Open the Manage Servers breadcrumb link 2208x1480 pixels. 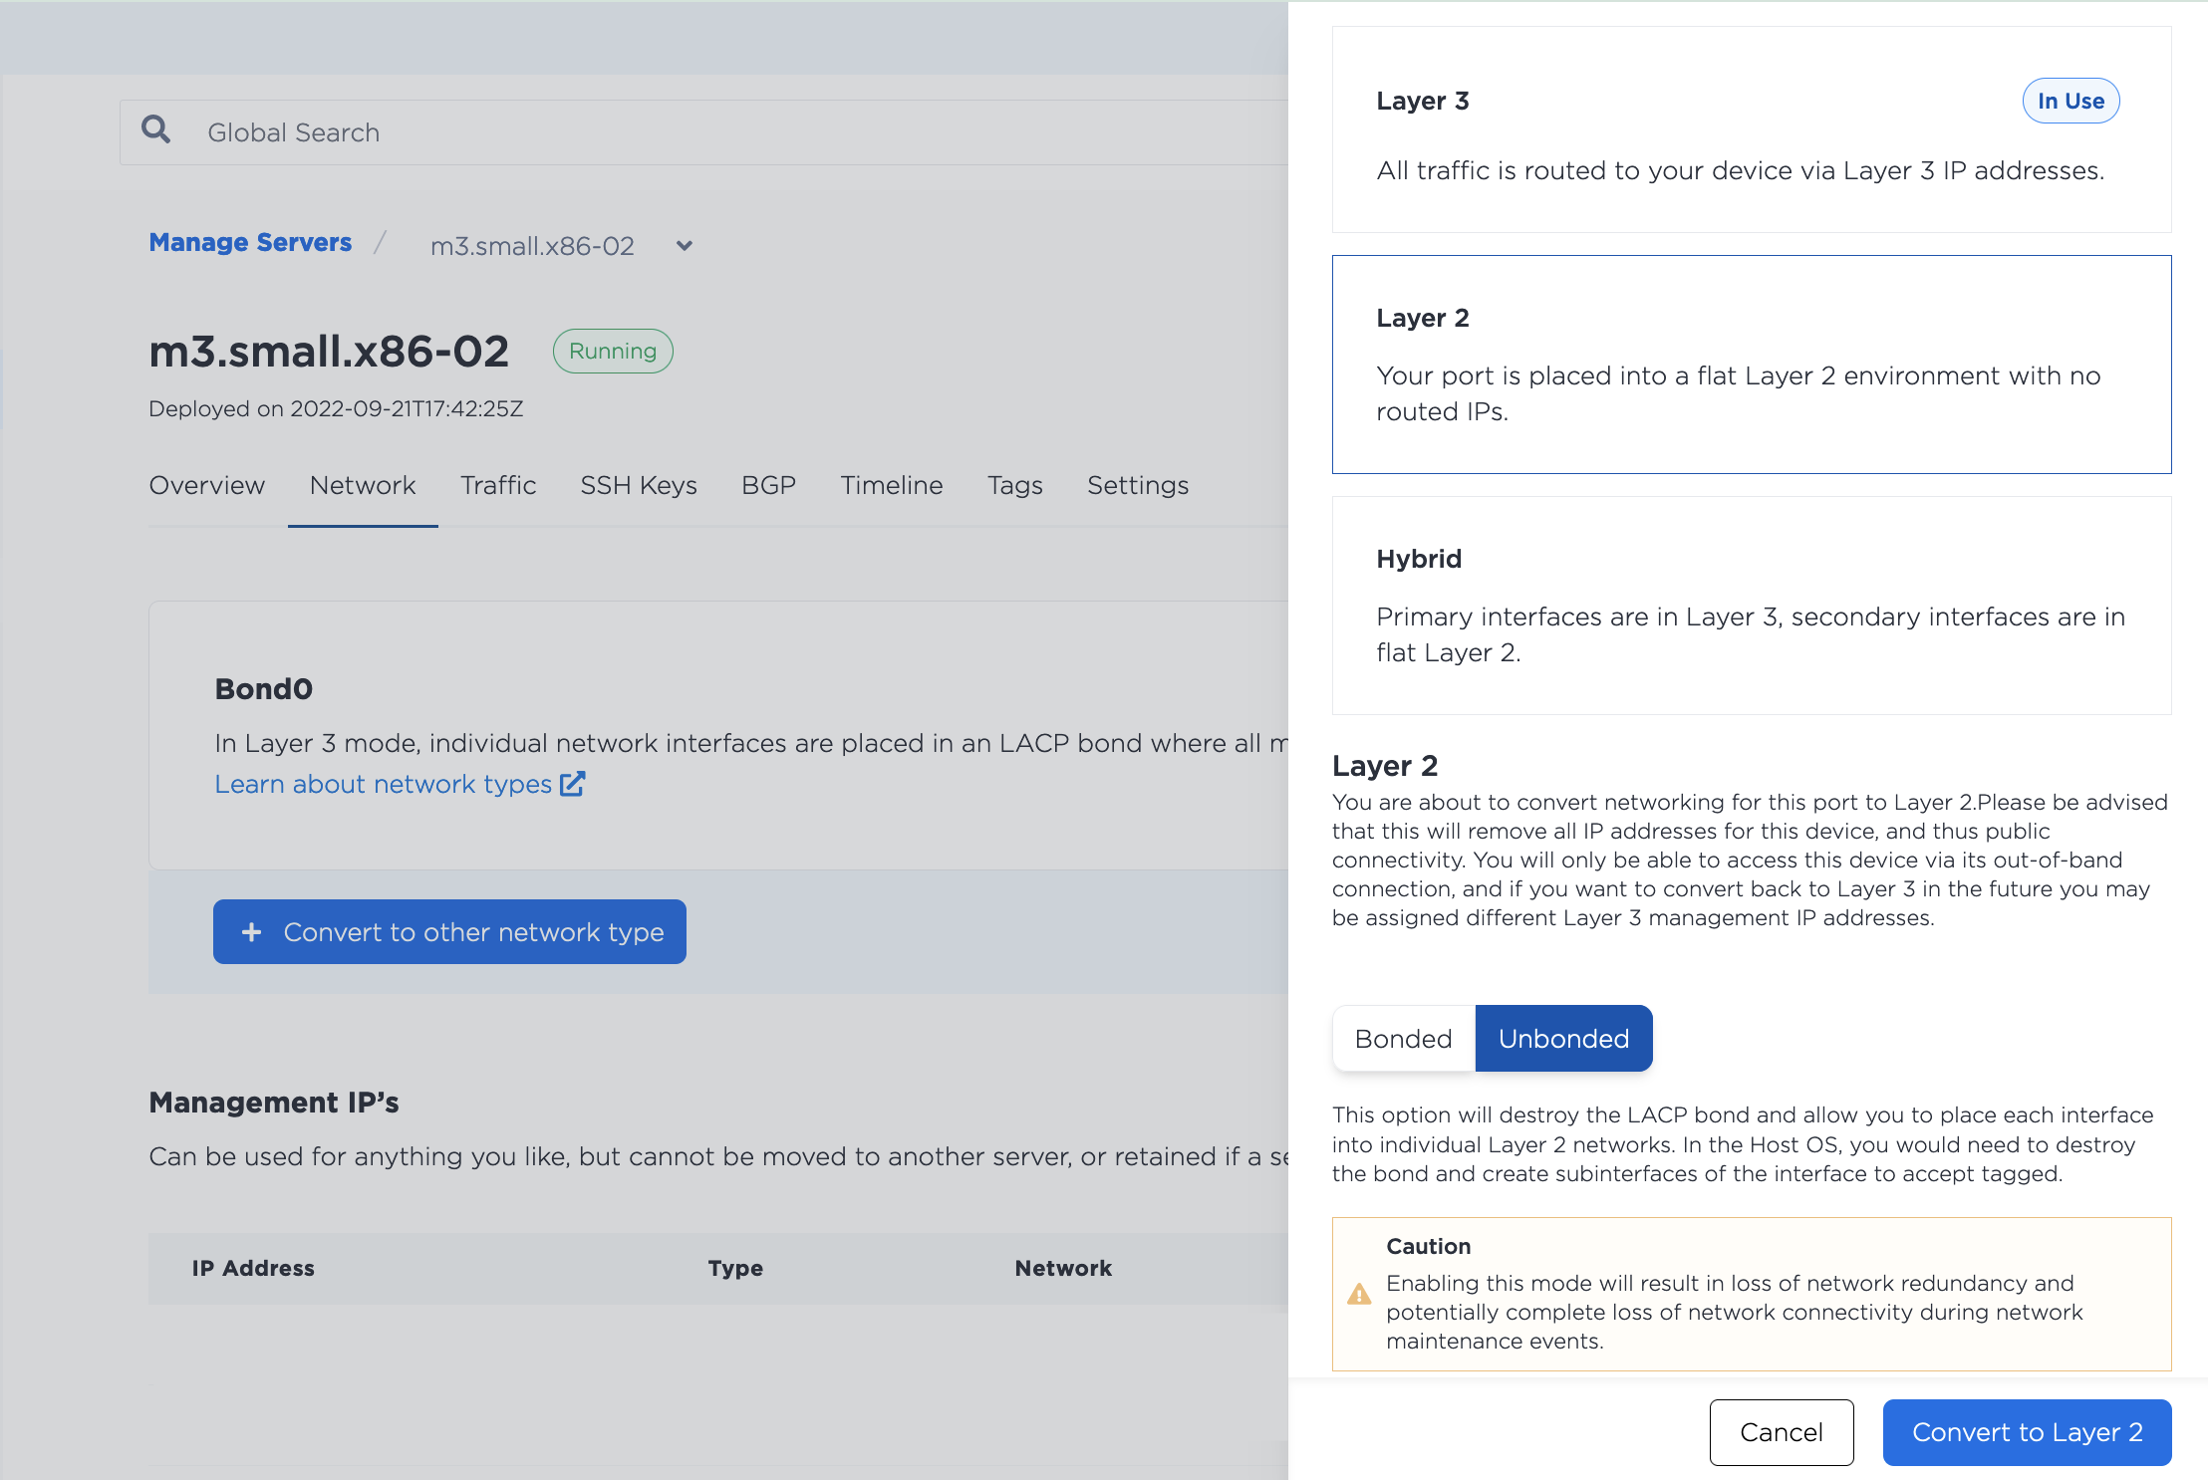pos(250,242)
